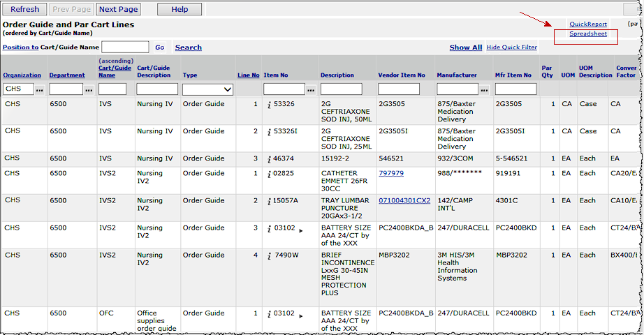Viewport: 644px width, 335px height.
Task: Open the Spreadsheet link
Action: (x=587, y=34)
